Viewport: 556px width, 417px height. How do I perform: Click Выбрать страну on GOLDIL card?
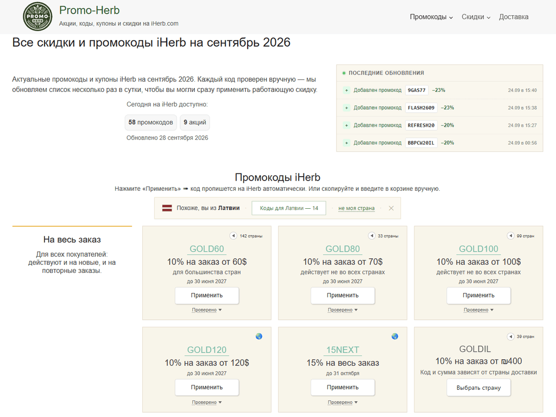(x=478, y=388)
